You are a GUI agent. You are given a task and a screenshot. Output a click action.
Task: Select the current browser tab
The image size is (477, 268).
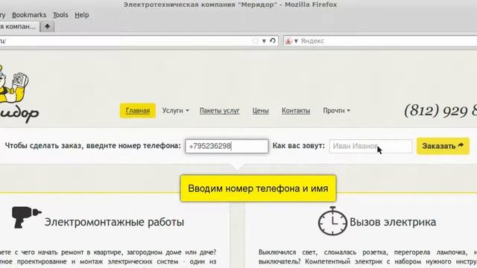[x=19, y=27]
